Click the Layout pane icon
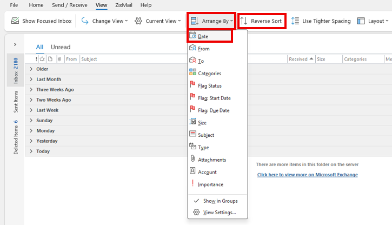392x225 pixels. pyautogui.click(x=361, y=21)
